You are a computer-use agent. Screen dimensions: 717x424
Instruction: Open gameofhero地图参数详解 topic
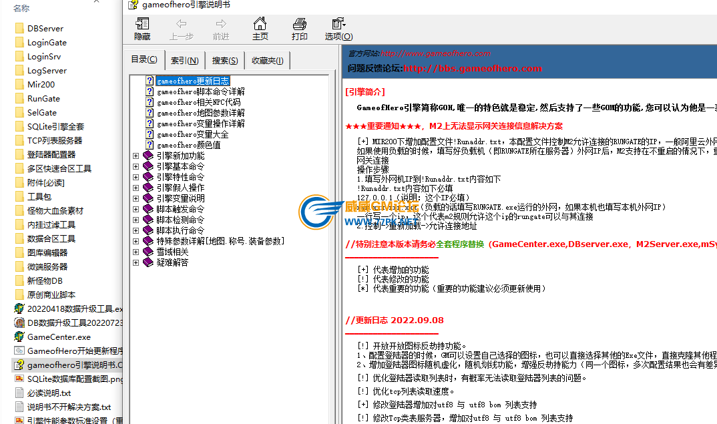pyautogui.click(x=201, y=113)
